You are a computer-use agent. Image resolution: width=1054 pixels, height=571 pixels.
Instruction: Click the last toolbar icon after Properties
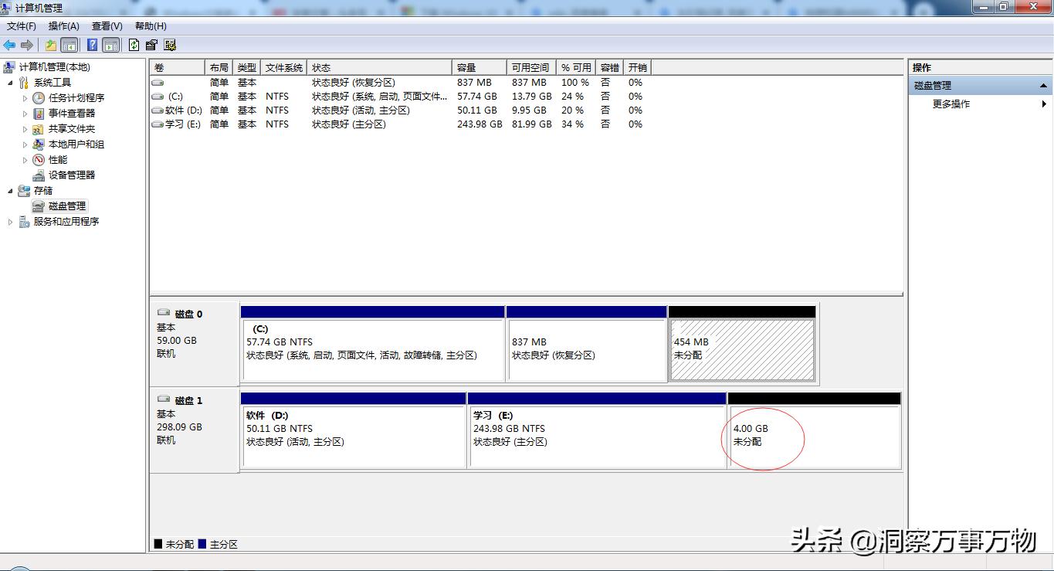click(x=170, y=45)
